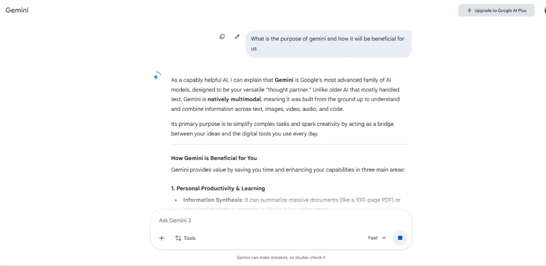
Task: Click the bold word 'Gemini' in response
Action: click(x=284, y=80)
